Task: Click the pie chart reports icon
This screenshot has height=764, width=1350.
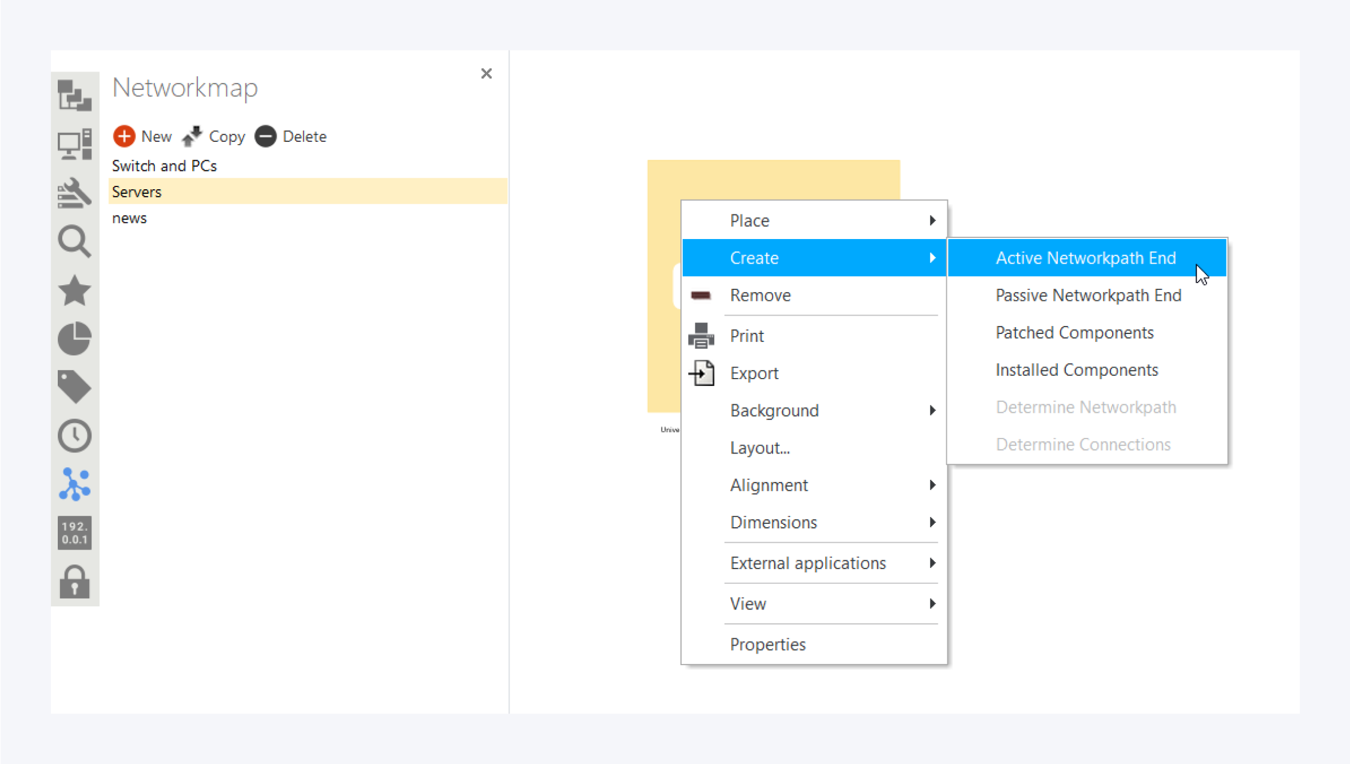Action: (x=74, y=338)
